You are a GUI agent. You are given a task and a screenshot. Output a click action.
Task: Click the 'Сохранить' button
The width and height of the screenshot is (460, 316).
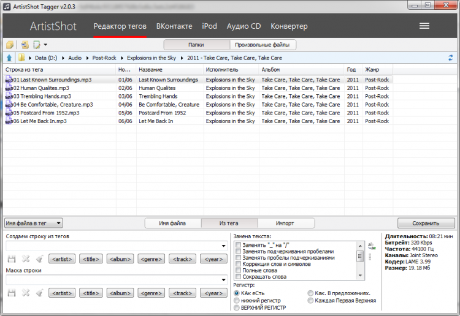426,224
